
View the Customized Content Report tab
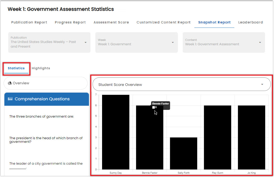pyautogui.click(x=163, y=22)
